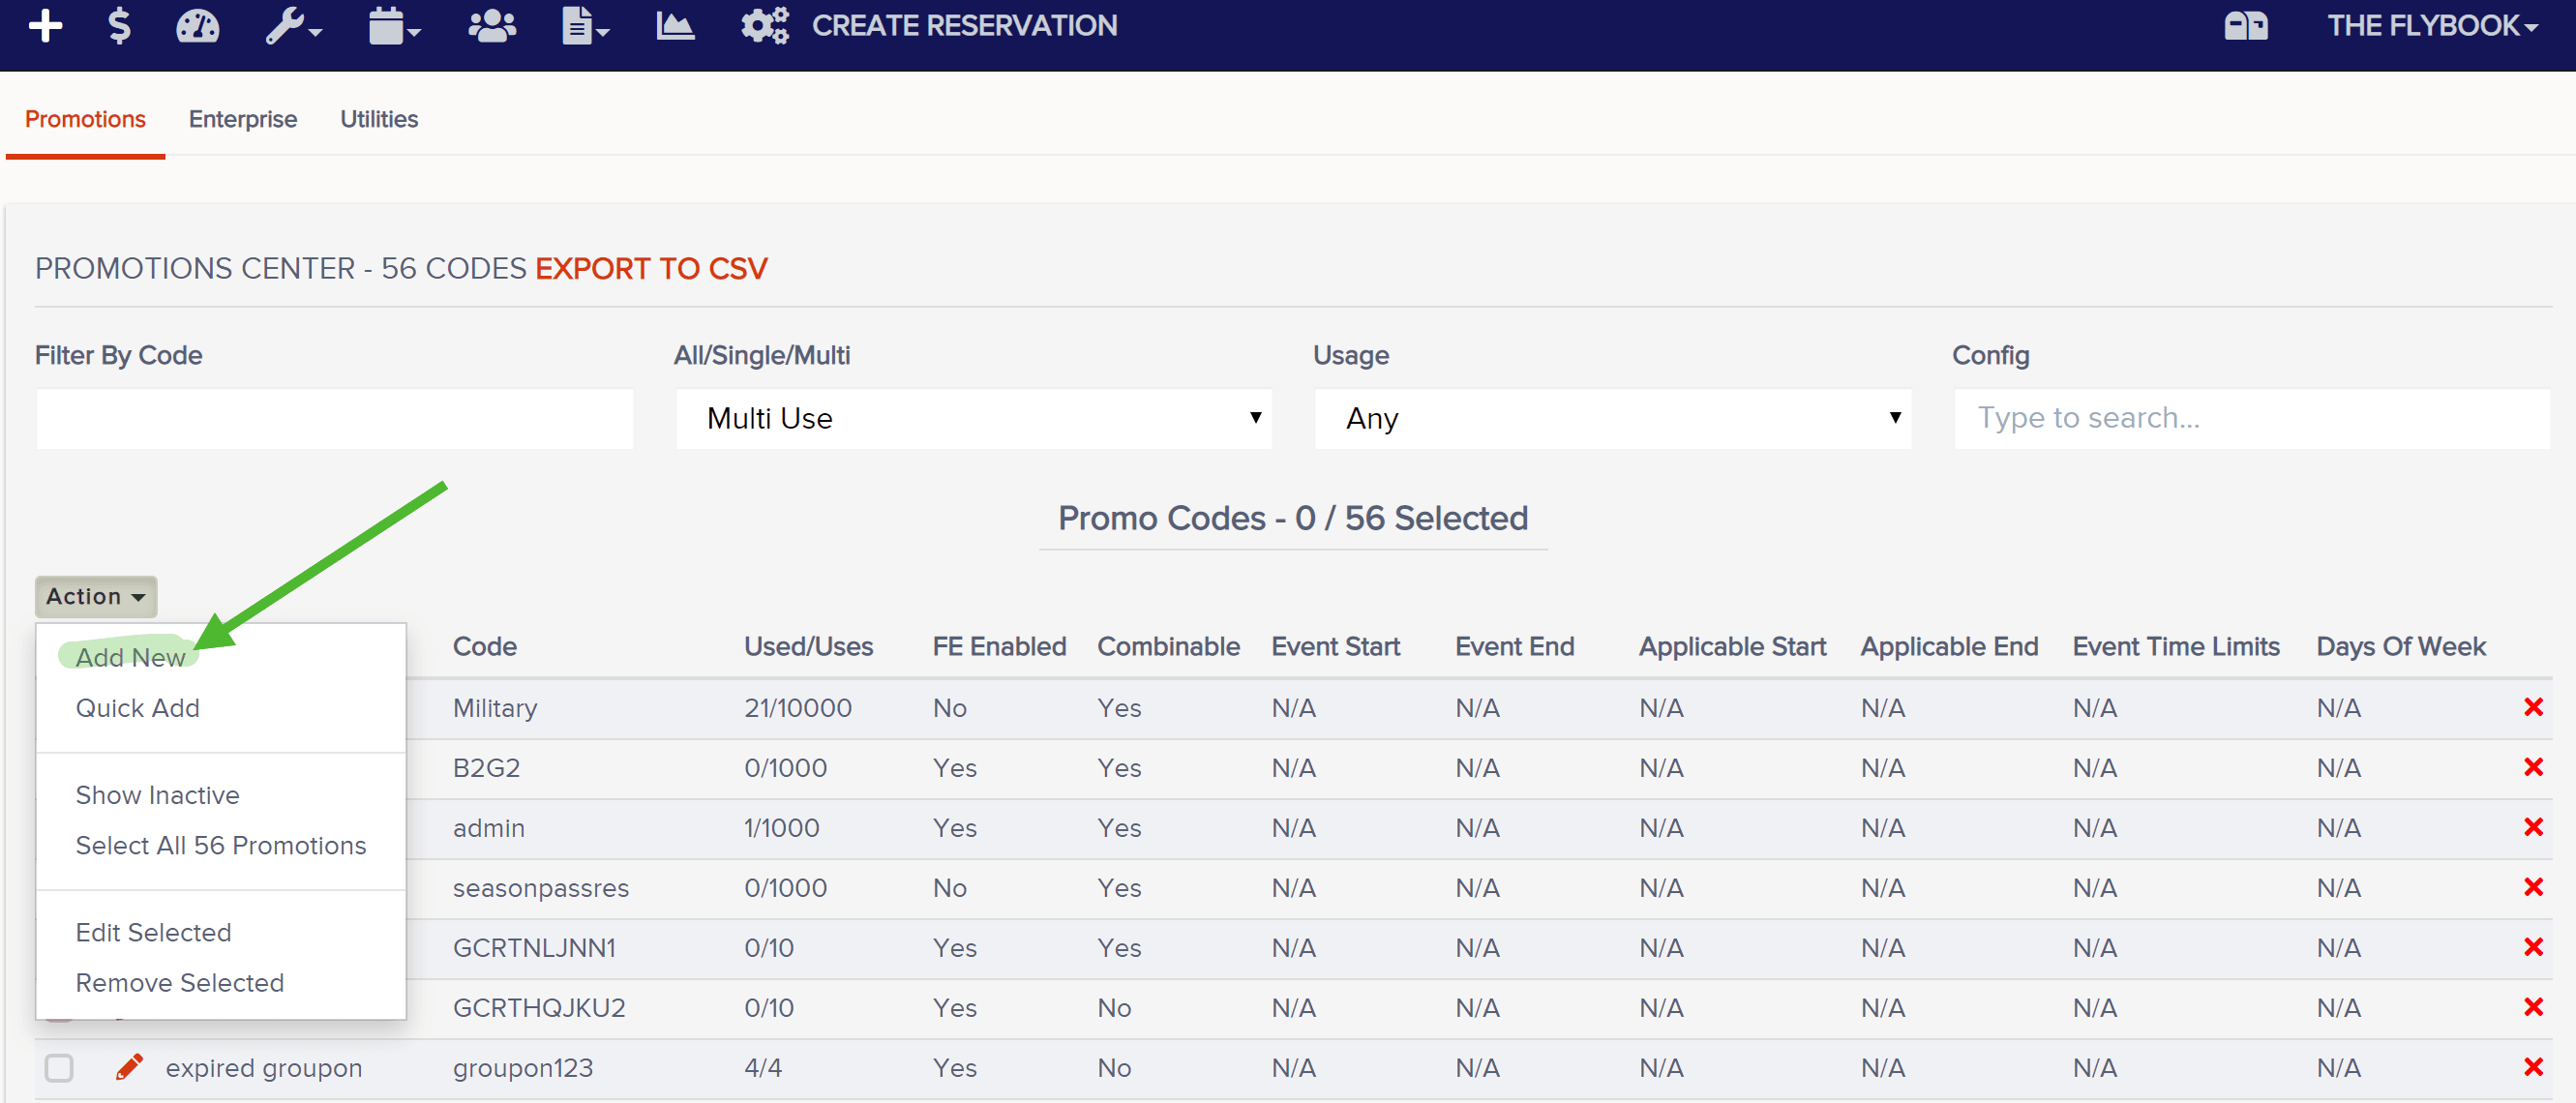Open the wrench tools dropdown
The height and width of the screenshot is (1103, 2576).
(x=293, y=26)
